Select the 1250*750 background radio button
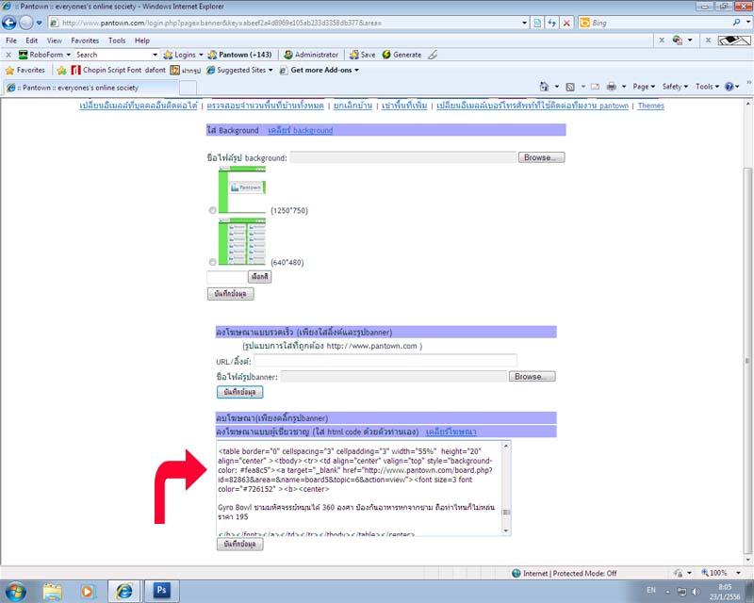The height and width of the screenshot is (603, 754). tap(213, 210)
